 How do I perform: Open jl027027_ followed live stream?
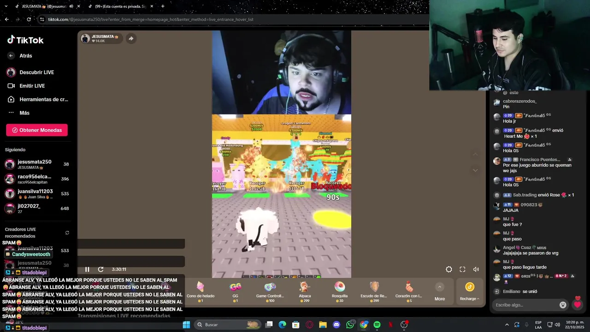[37, 208]
